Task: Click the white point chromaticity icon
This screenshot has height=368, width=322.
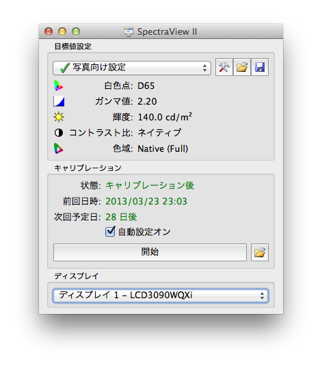Action: pyautogui.click(x=58, y=86)
